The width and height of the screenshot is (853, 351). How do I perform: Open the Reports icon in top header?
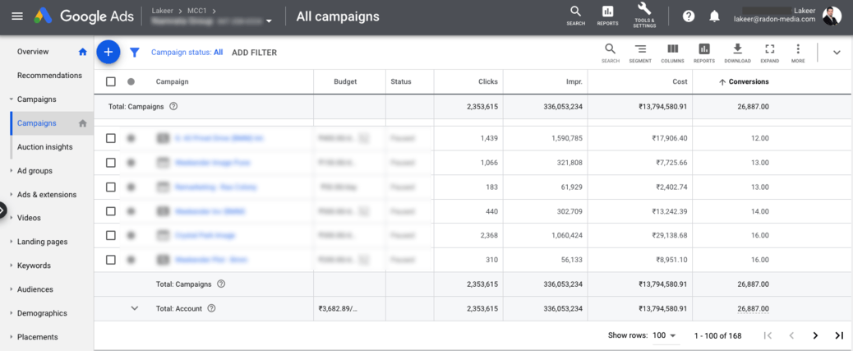click(607, 16)
